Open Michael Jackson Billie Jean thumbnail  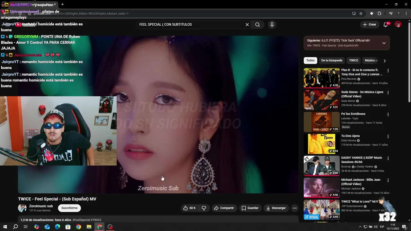click(321, 188)
